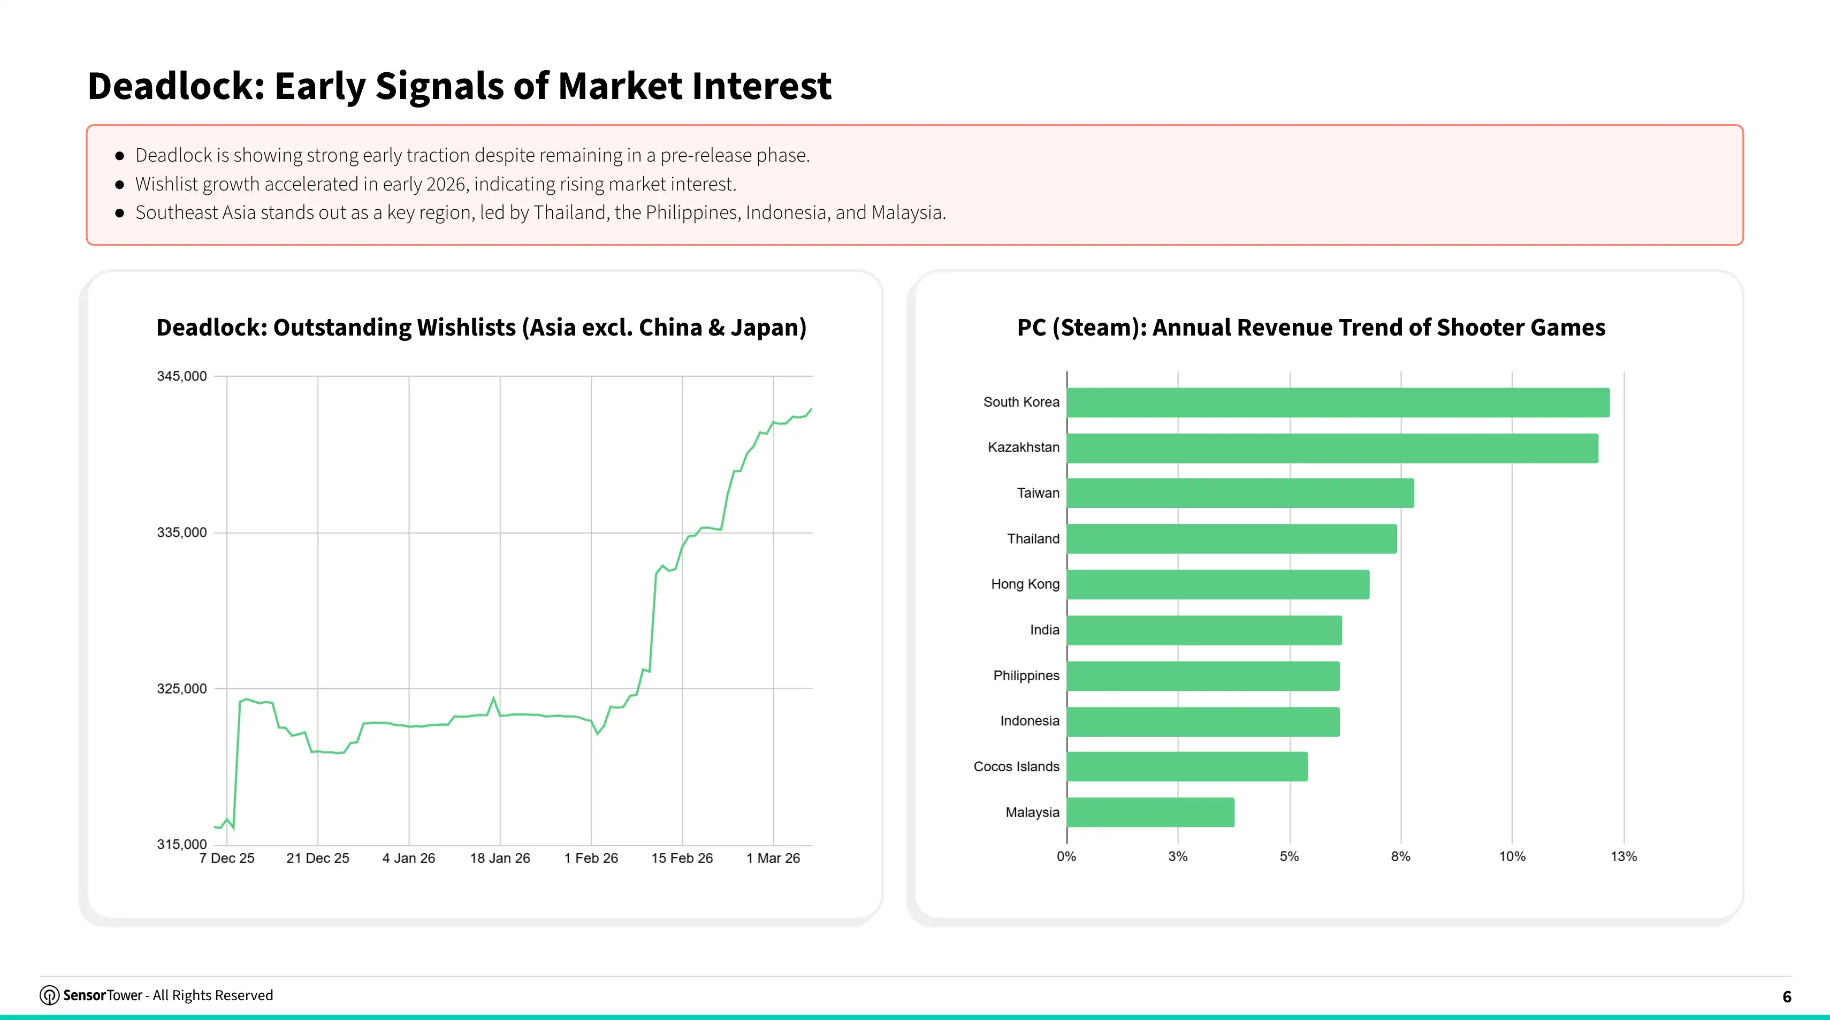Select the "Malaysia" country label
Image resolution: width=1830 pixels, height=1020 pixels.
pyautogui.click(x=1032, y=812)
